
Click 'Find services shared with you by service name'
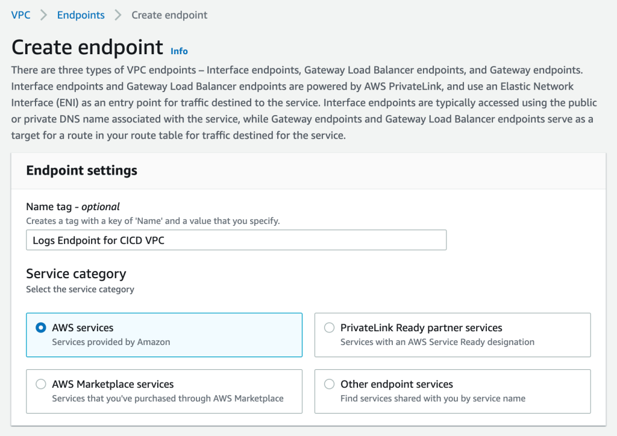433,398
